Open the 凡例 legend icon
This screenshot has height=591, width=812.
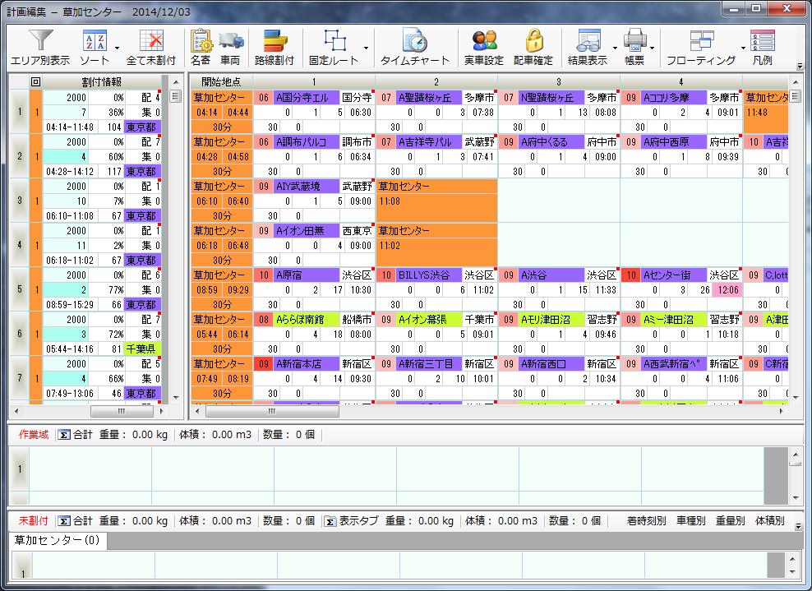pos(762,41)
